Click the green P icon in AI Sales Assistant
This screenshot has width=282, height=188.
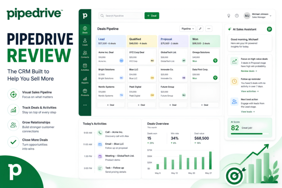269,29
